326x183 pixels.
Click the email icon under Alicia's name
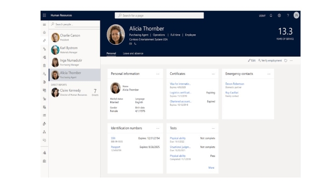click(x=130, y=43)
